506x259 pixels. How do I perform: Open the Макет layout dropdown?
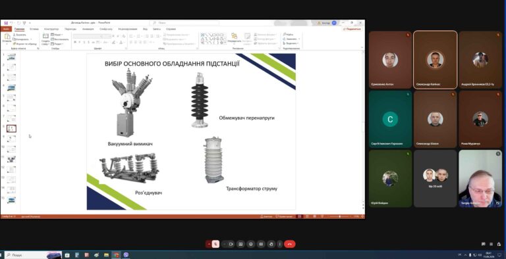[x=57, y=34]
